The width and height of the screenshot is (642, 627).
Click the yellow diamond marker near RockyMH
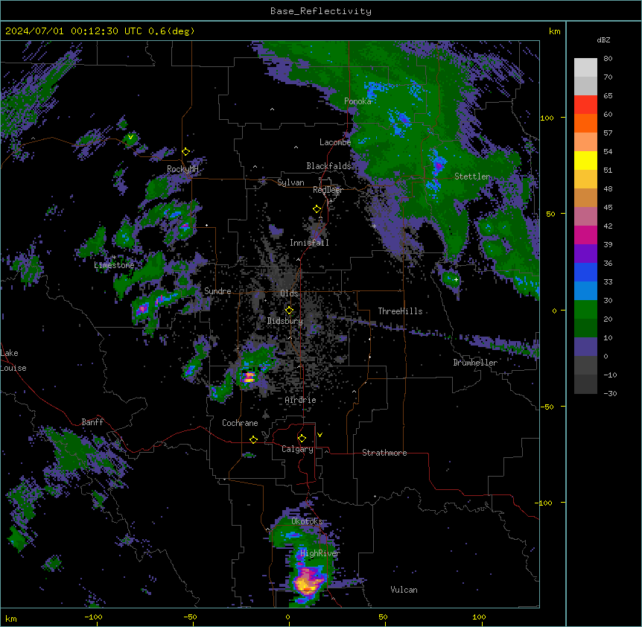(x=185, y=151)
